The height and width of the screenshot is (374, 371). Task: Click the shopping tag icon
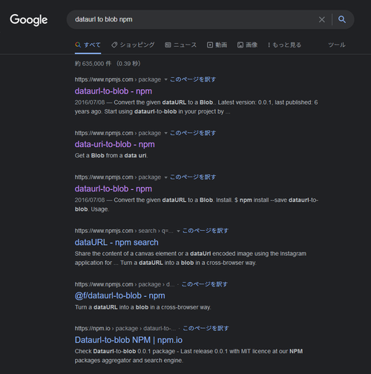114,45
